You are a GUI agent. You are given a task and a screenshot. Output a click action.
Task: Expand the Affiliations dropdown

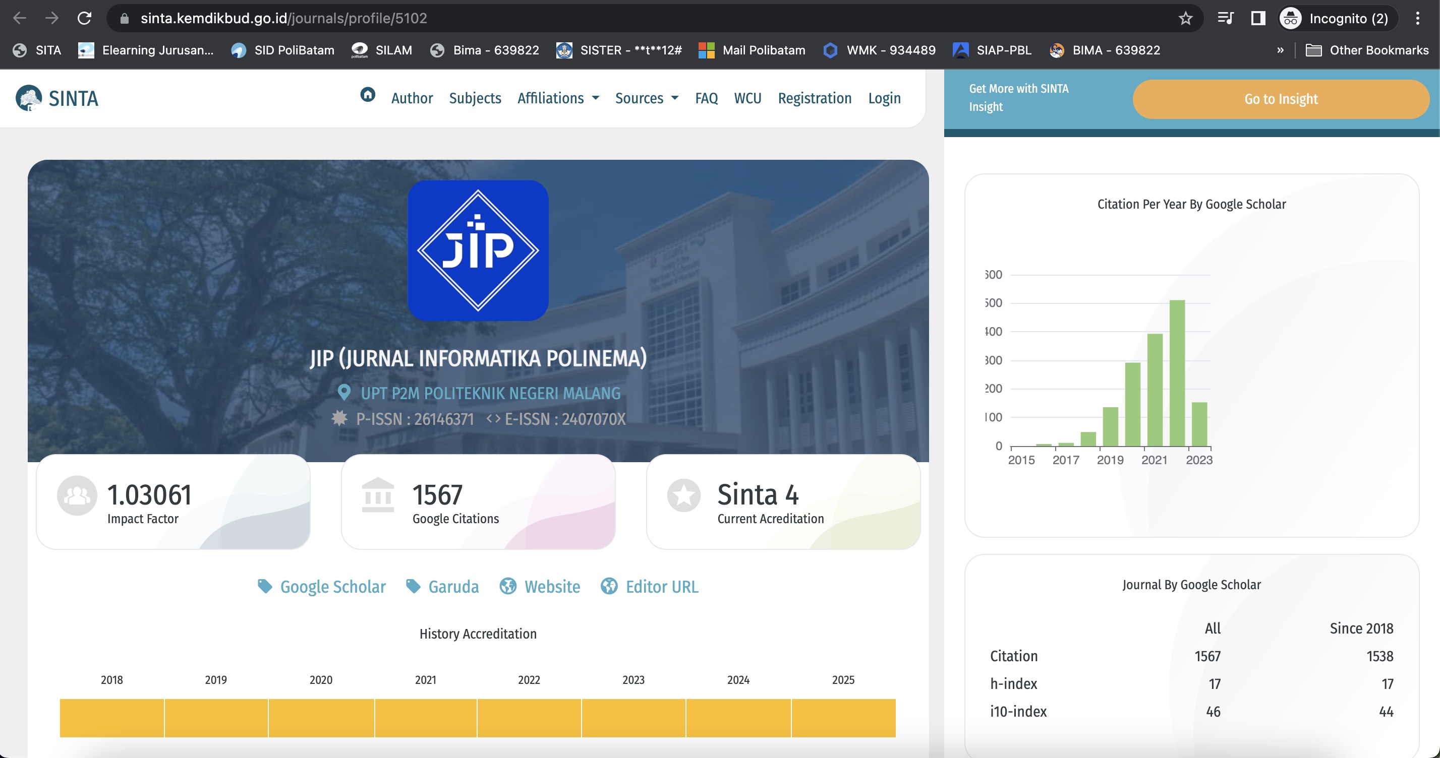558,98
